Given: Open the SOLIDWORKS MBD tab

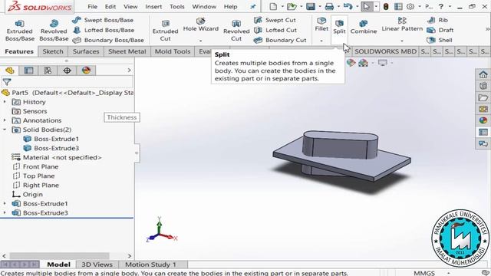Looking at the screenshot, I should (x=385, y=51).
